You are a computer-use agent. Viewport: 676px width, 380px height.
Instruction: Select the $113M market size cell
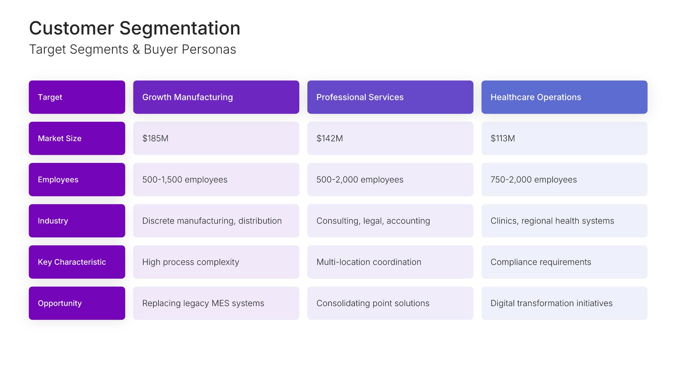point(564,138)
